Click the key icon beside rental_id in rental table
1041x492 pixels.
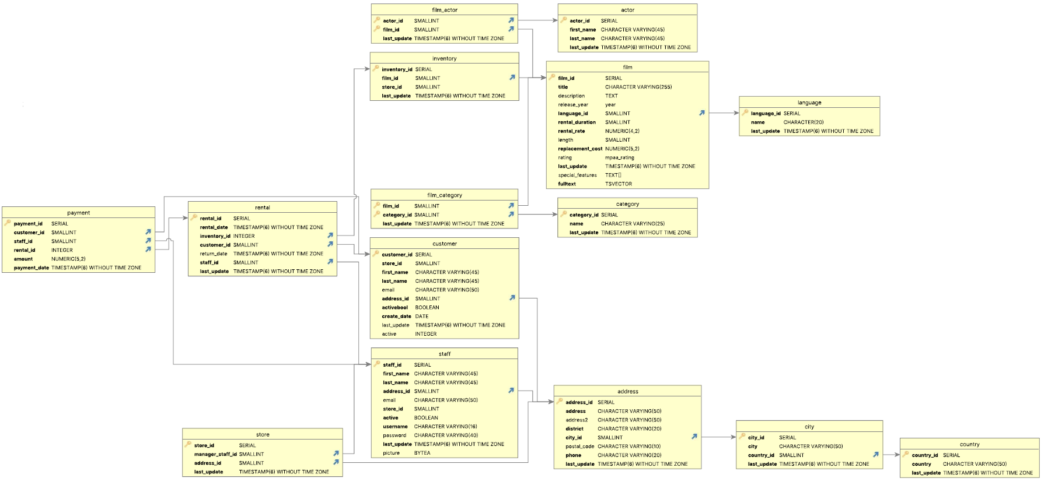click(x=194, y=217)
